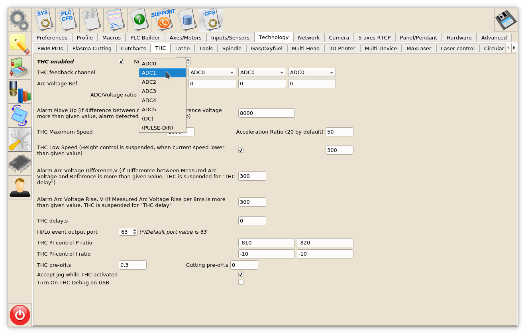The width and height of the screenshot is (526, 335).
Task: Click the user profile silhouette icon
Action: click(x=20, y=187)
